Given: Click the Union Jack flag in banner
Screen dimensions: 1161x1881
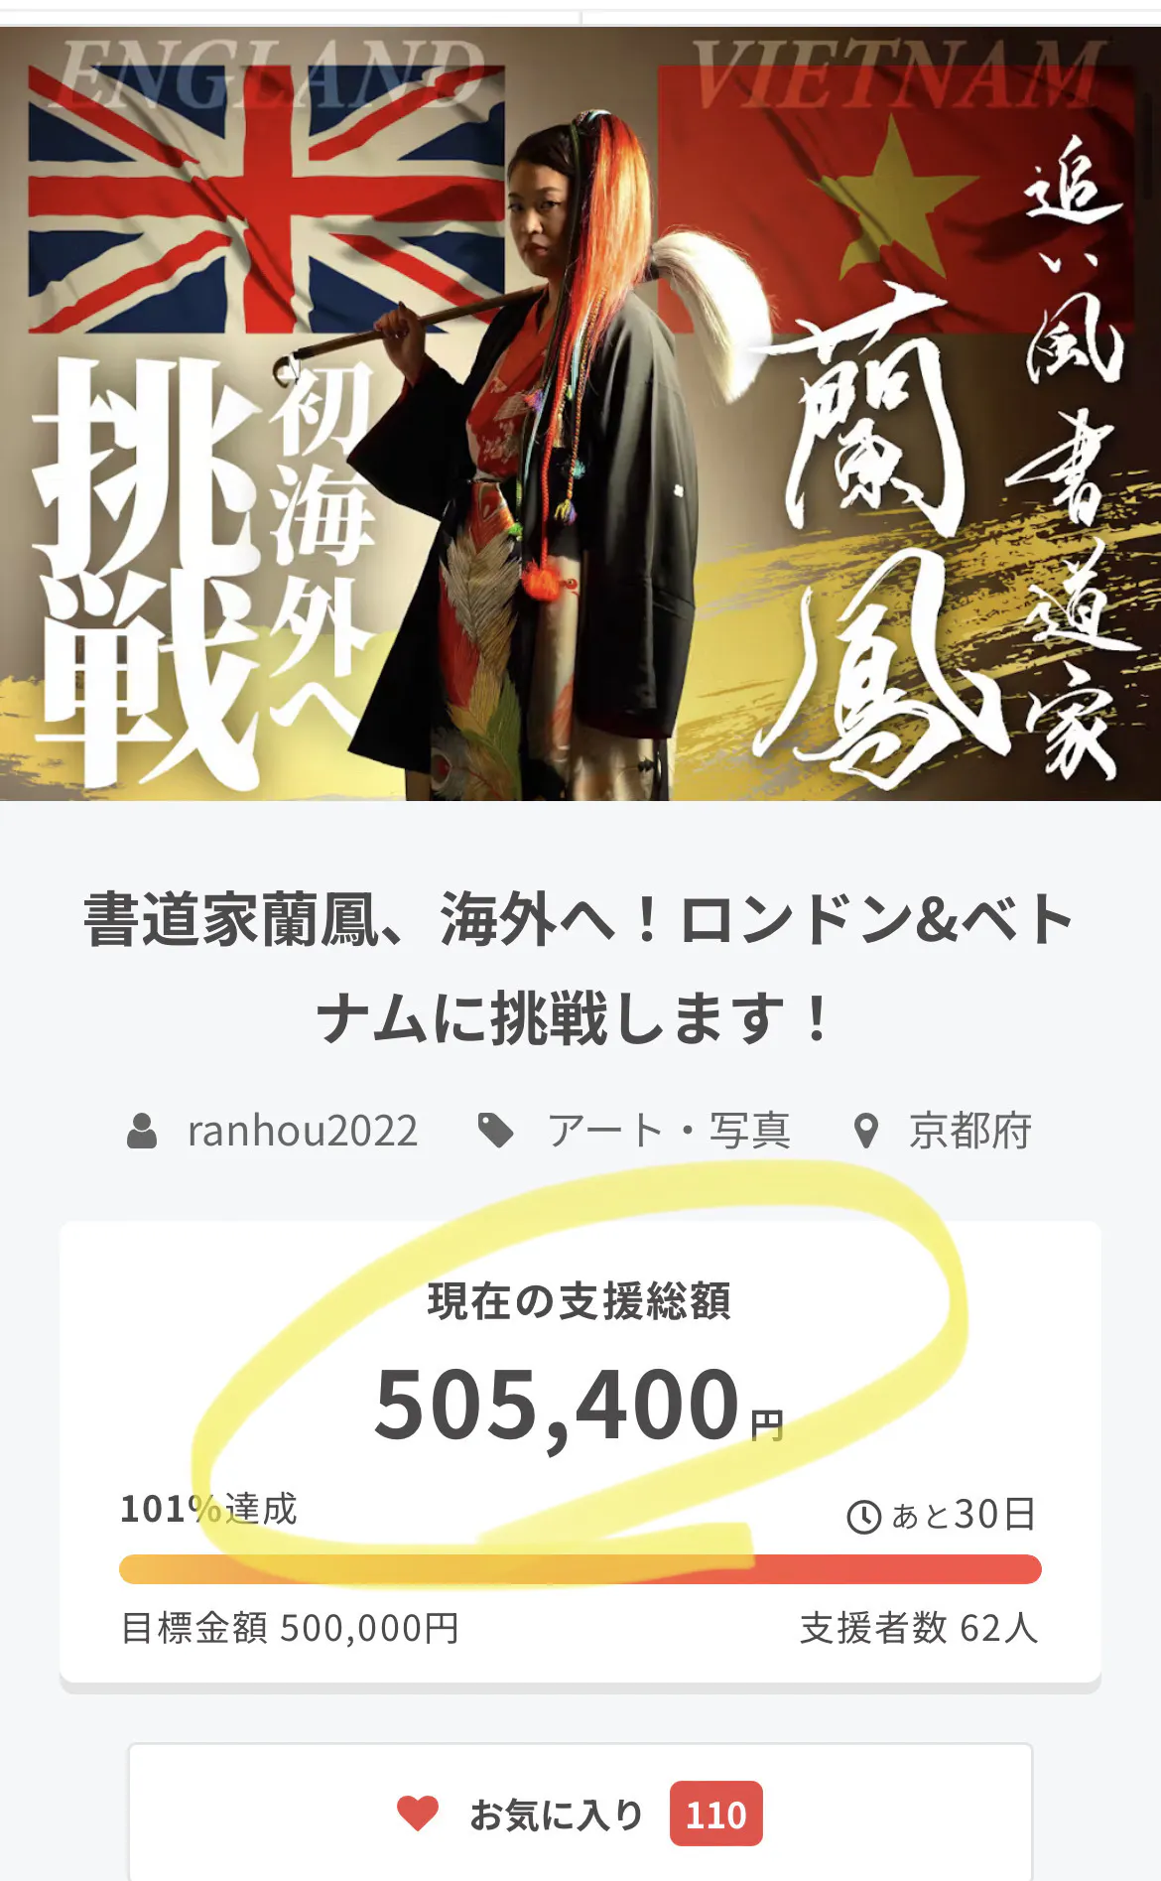Looking at the screenshot, I should point(266,199).
